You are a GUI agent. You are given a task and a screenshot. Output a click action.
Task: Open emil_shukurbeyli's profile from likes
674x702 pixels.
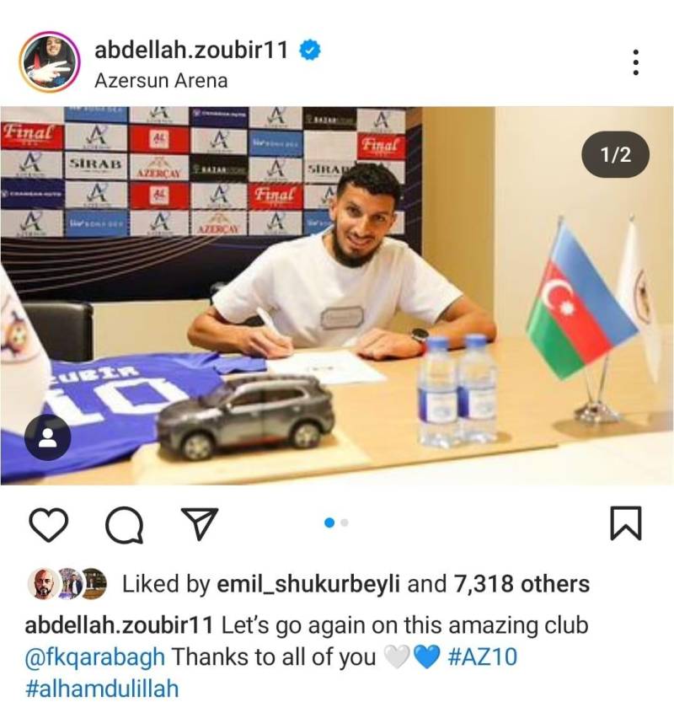[x=308, y=584]
